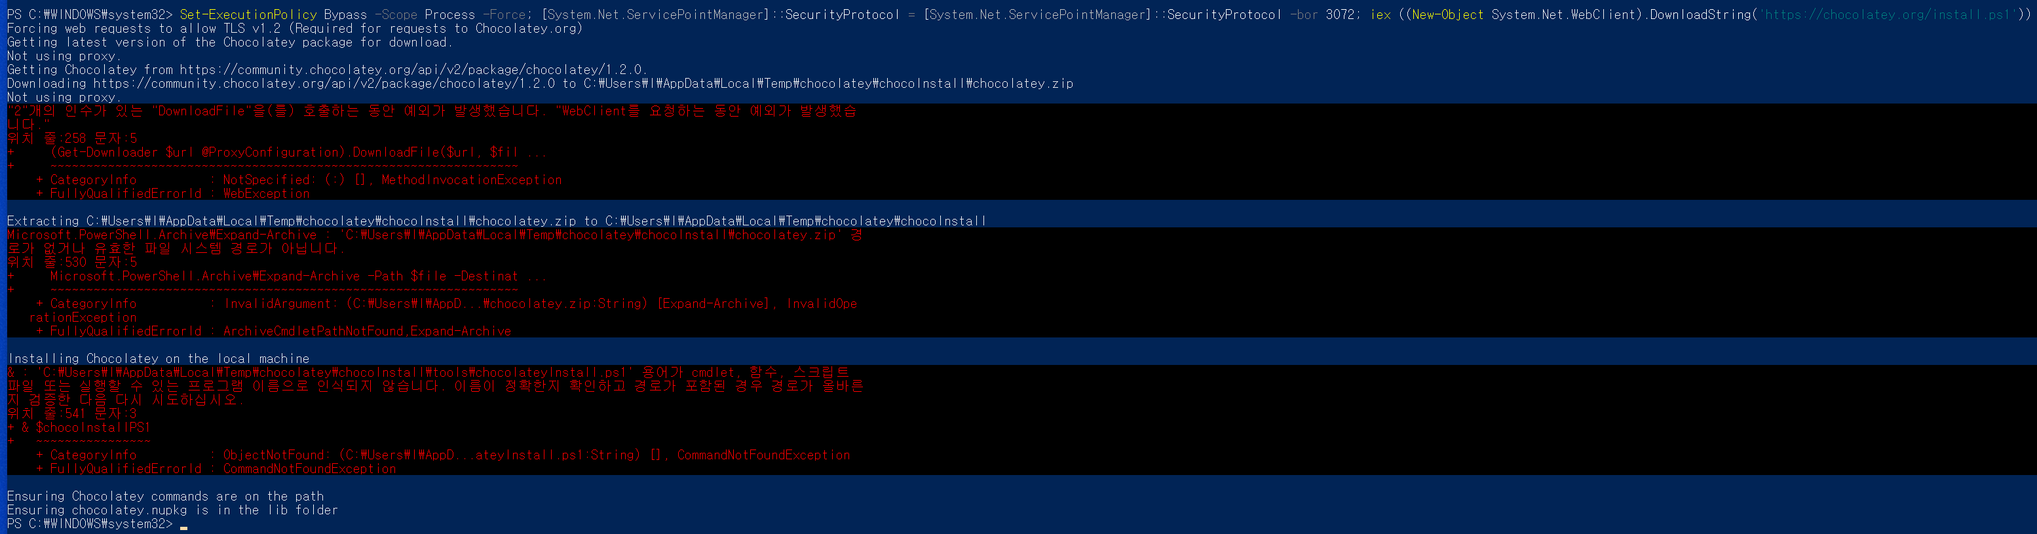Click the 'Extracting C:\Users' line

497,221
